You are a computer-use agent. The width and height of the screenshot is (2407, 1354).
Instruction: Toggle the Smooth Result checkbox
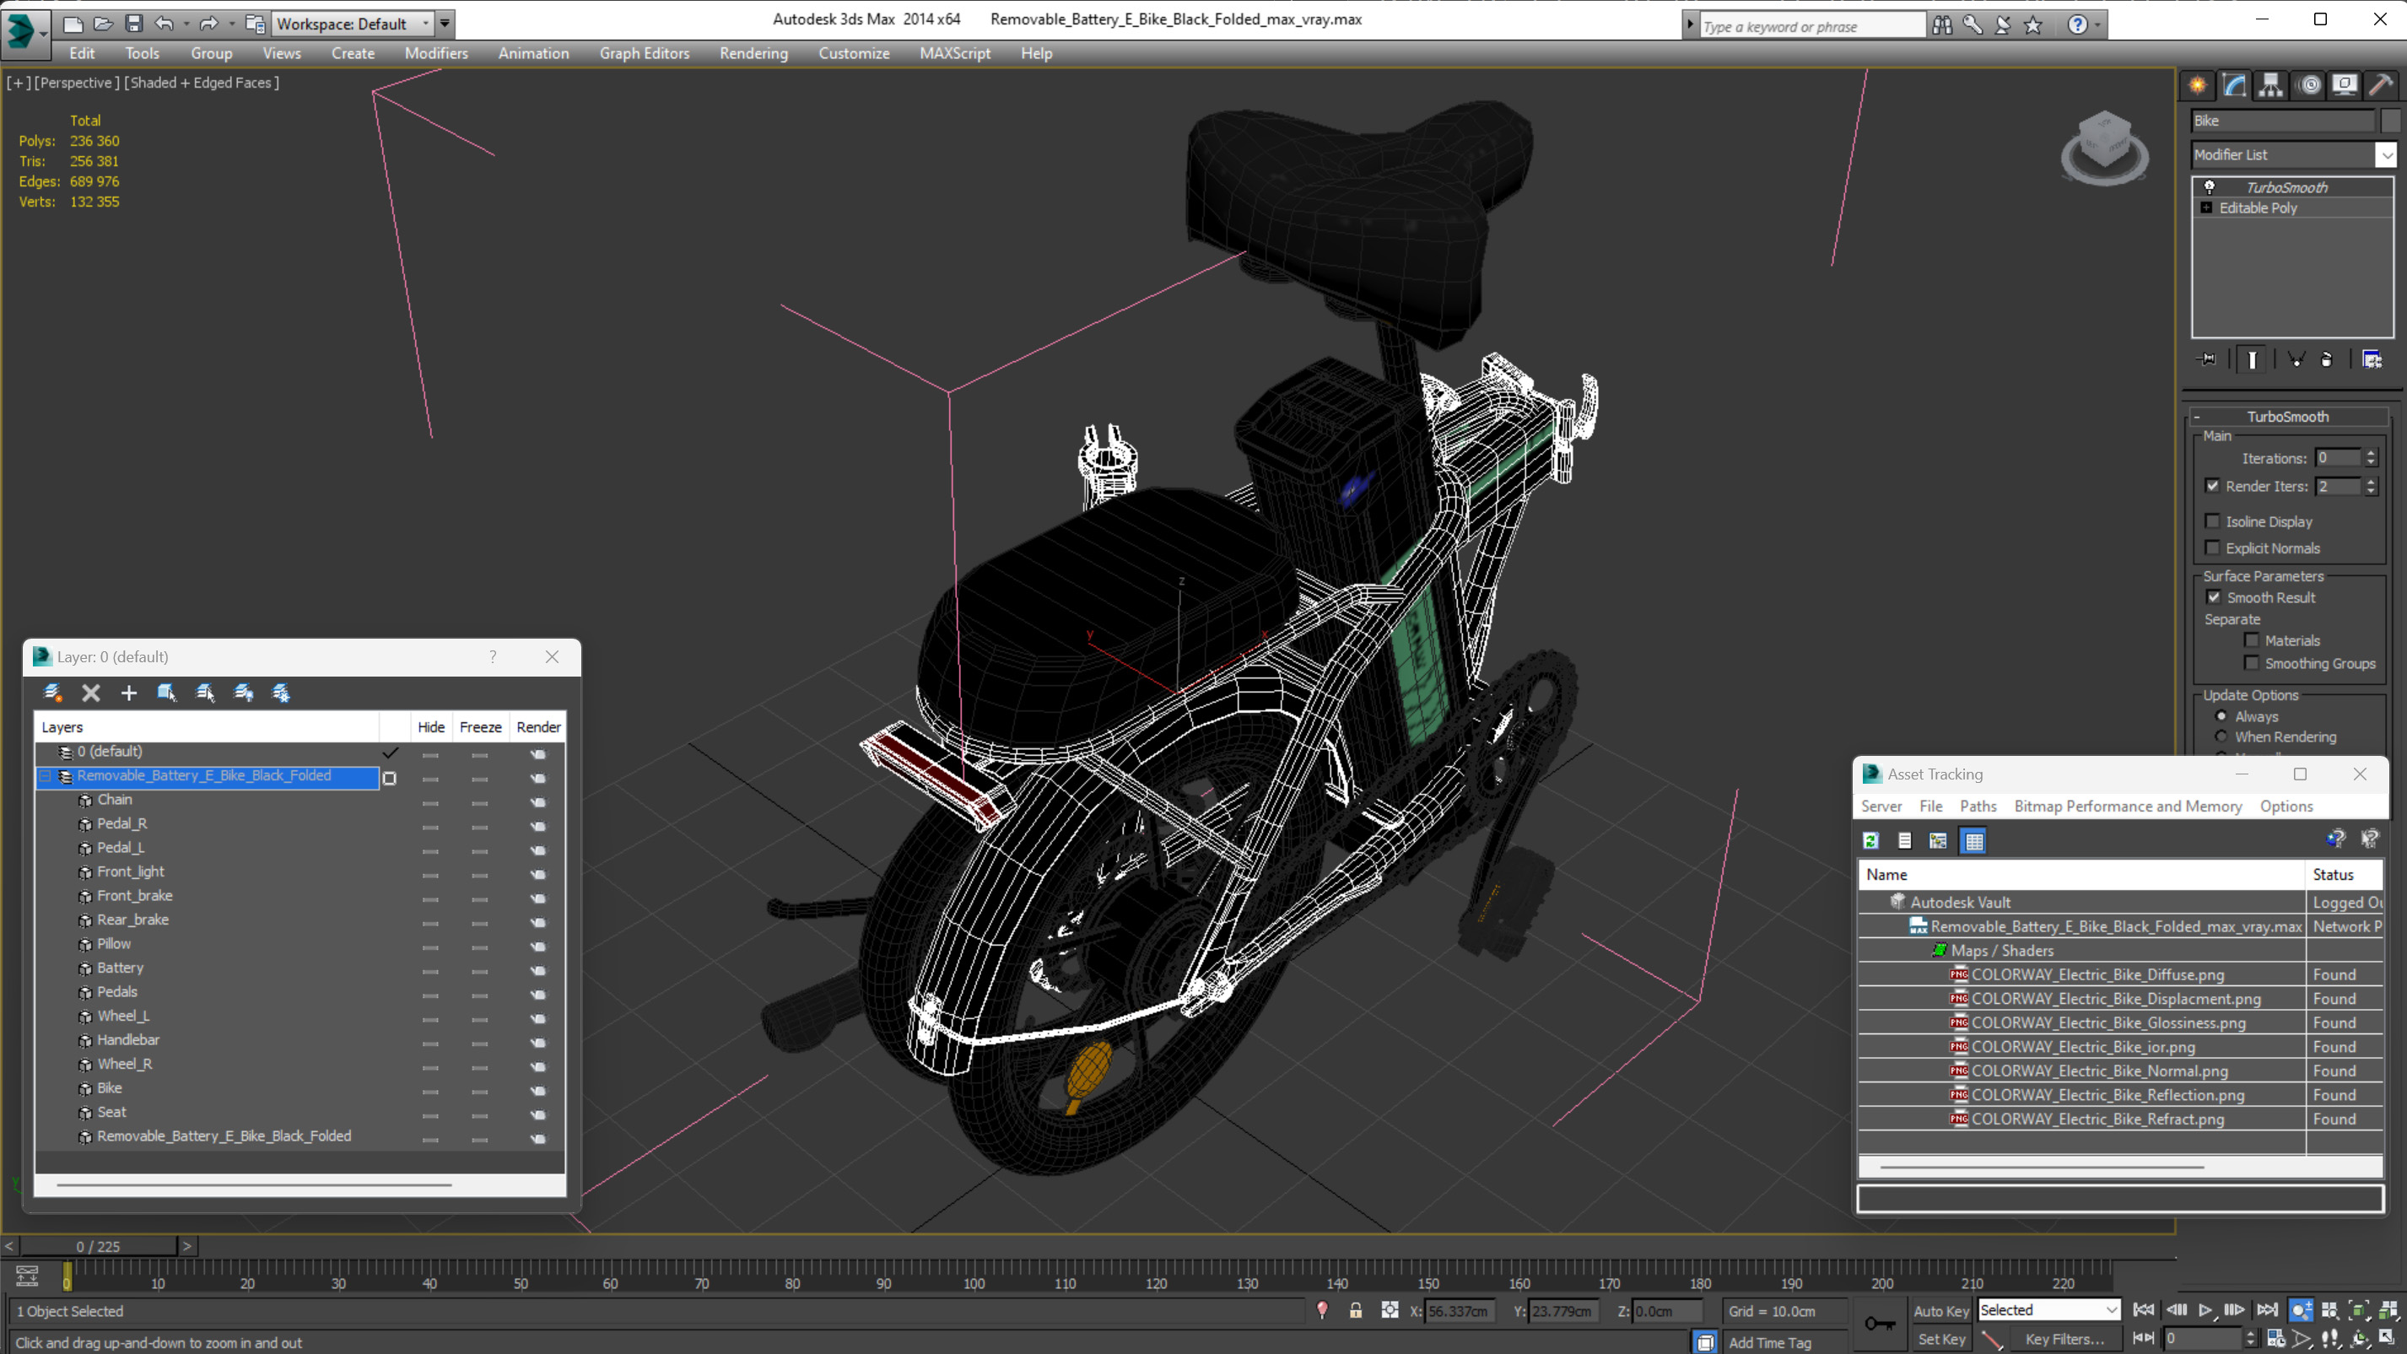tap(2214, 597)
